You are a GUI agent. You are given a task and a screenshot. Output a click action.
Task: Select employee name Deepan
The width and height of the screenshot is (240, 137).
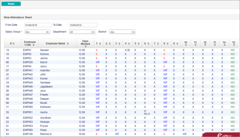point(45,99)
